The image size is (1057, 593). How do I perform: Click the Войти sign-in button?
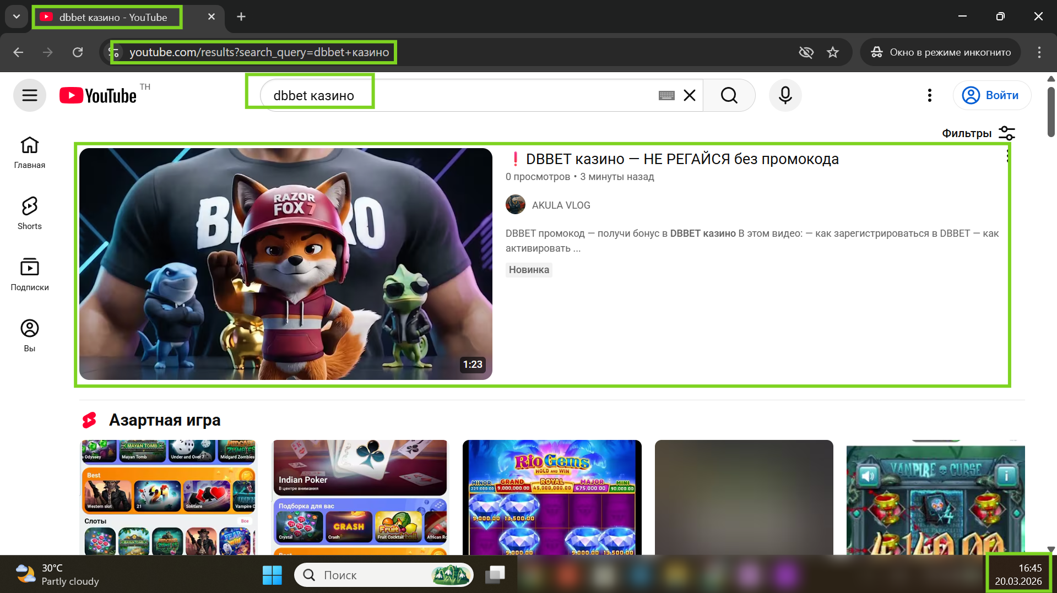click(x=991, y=95)
